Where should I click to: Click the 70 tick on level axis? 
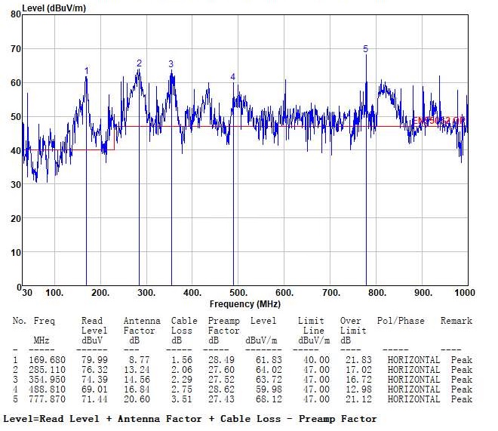[x=16, y=49]
